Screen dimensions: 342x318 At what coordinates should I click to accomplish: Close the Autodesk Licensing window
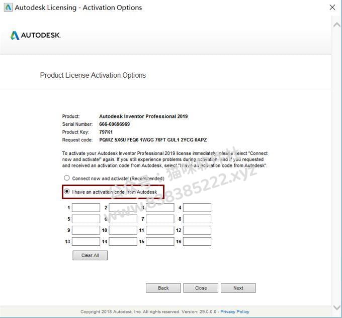332,8
